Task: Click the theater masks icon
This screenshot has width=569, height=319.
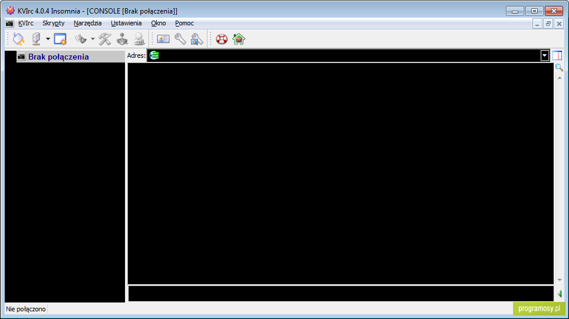Action: [x=81, y=39]
